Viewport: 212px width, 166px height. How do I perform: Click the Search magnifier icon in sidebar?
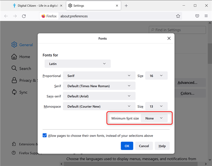click(x=14, y=68)
